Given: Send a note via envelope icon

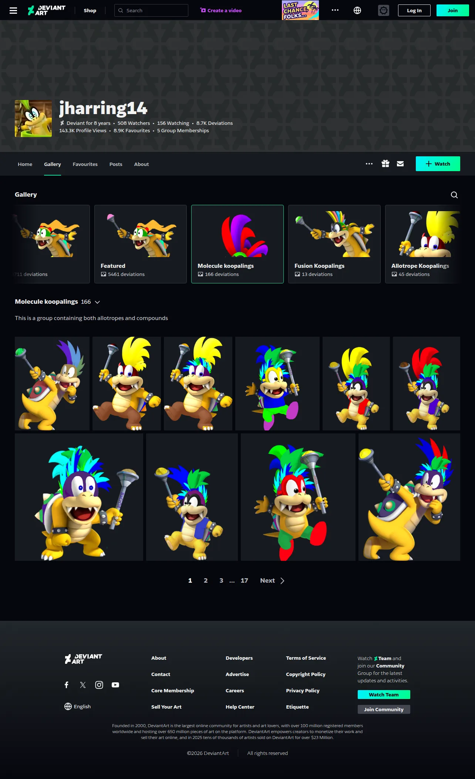Looking at the screenshot, I should (x=400, y=164).
